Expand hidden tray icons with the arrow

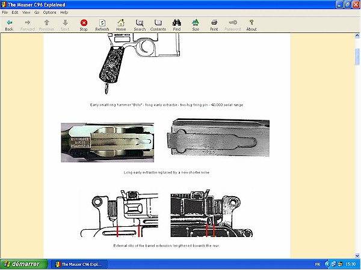coord(327,265)
